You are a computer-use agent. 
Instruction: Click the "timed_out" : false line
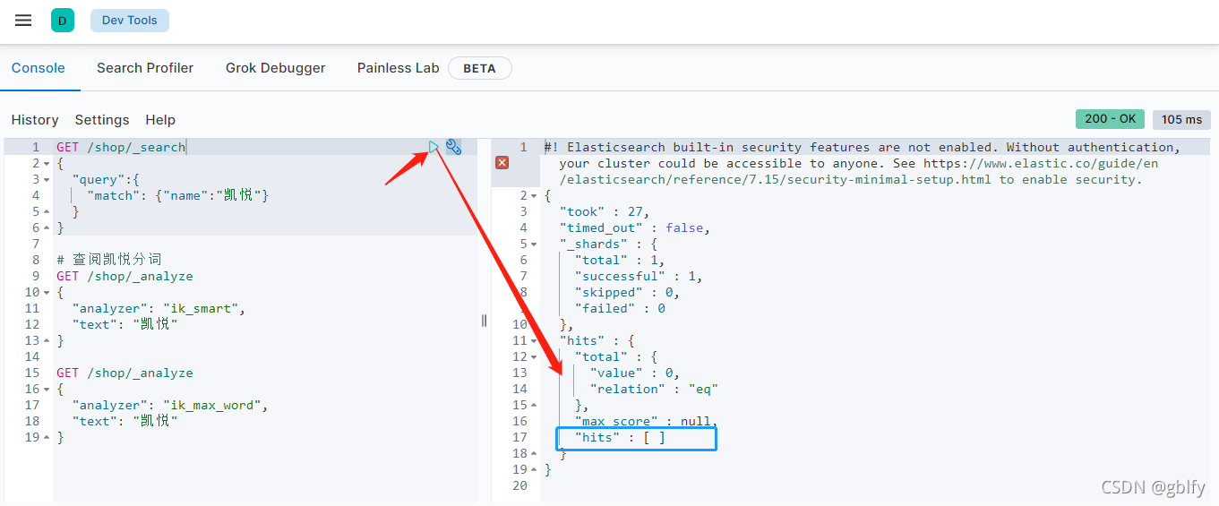pos(635,227)
